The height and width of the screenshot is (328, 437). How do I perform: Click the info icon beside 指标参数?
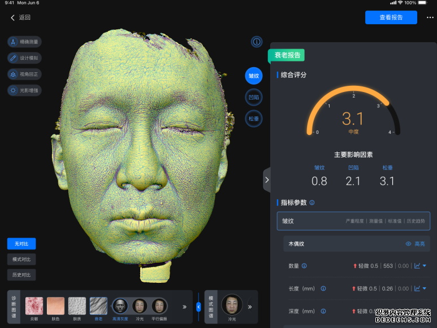point(312,203)
